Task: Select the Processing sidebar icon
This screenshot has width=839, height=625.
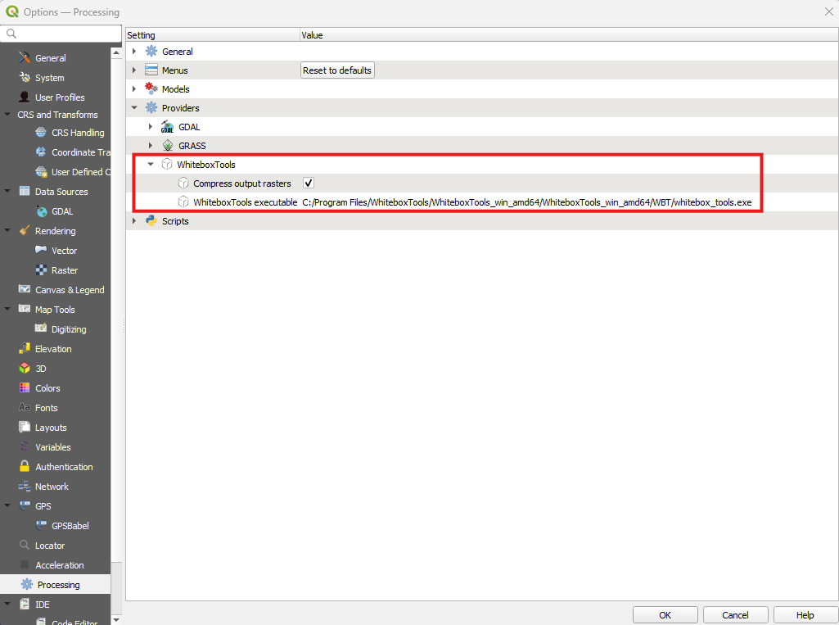Action: (25, 584)
